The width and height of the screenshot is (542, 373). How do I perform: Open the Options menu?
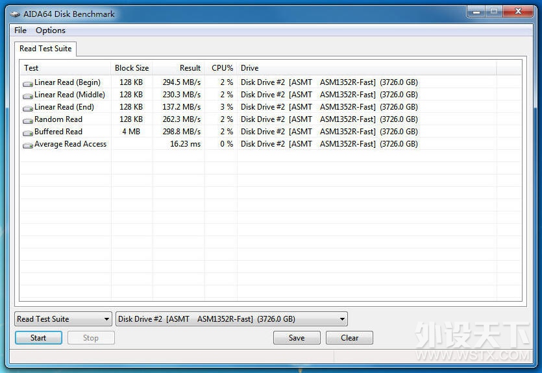click(51, 30)
